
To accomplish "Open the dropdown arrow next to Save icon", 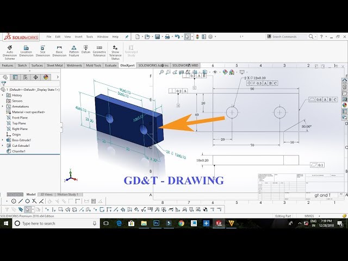I will [162, 37].
